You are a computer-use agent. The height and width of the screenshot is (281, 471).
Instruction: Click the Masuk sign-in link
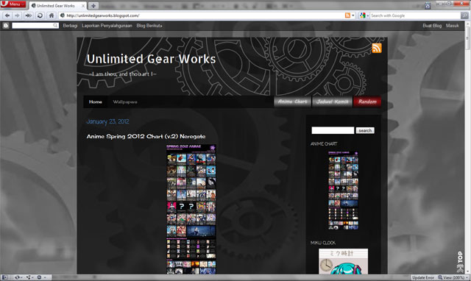tap(453, 26)
